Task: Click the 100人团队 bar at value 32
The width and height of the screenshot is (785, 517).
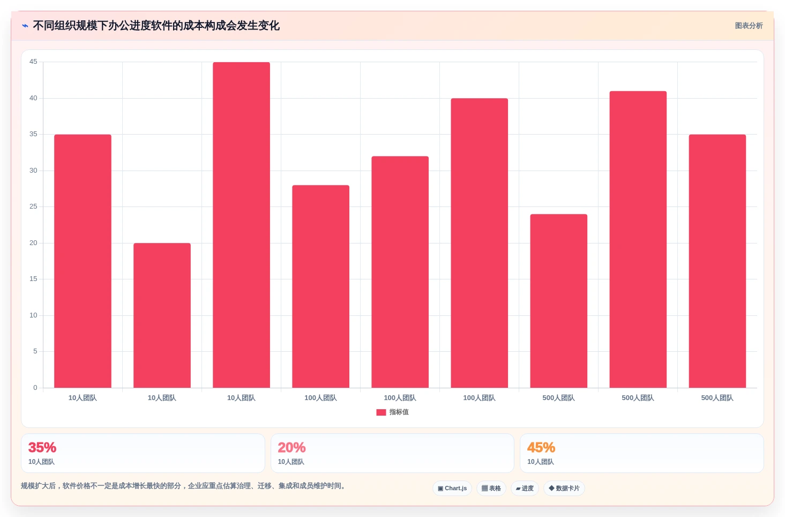Action: pyautogui.click(x=400, y=272)
